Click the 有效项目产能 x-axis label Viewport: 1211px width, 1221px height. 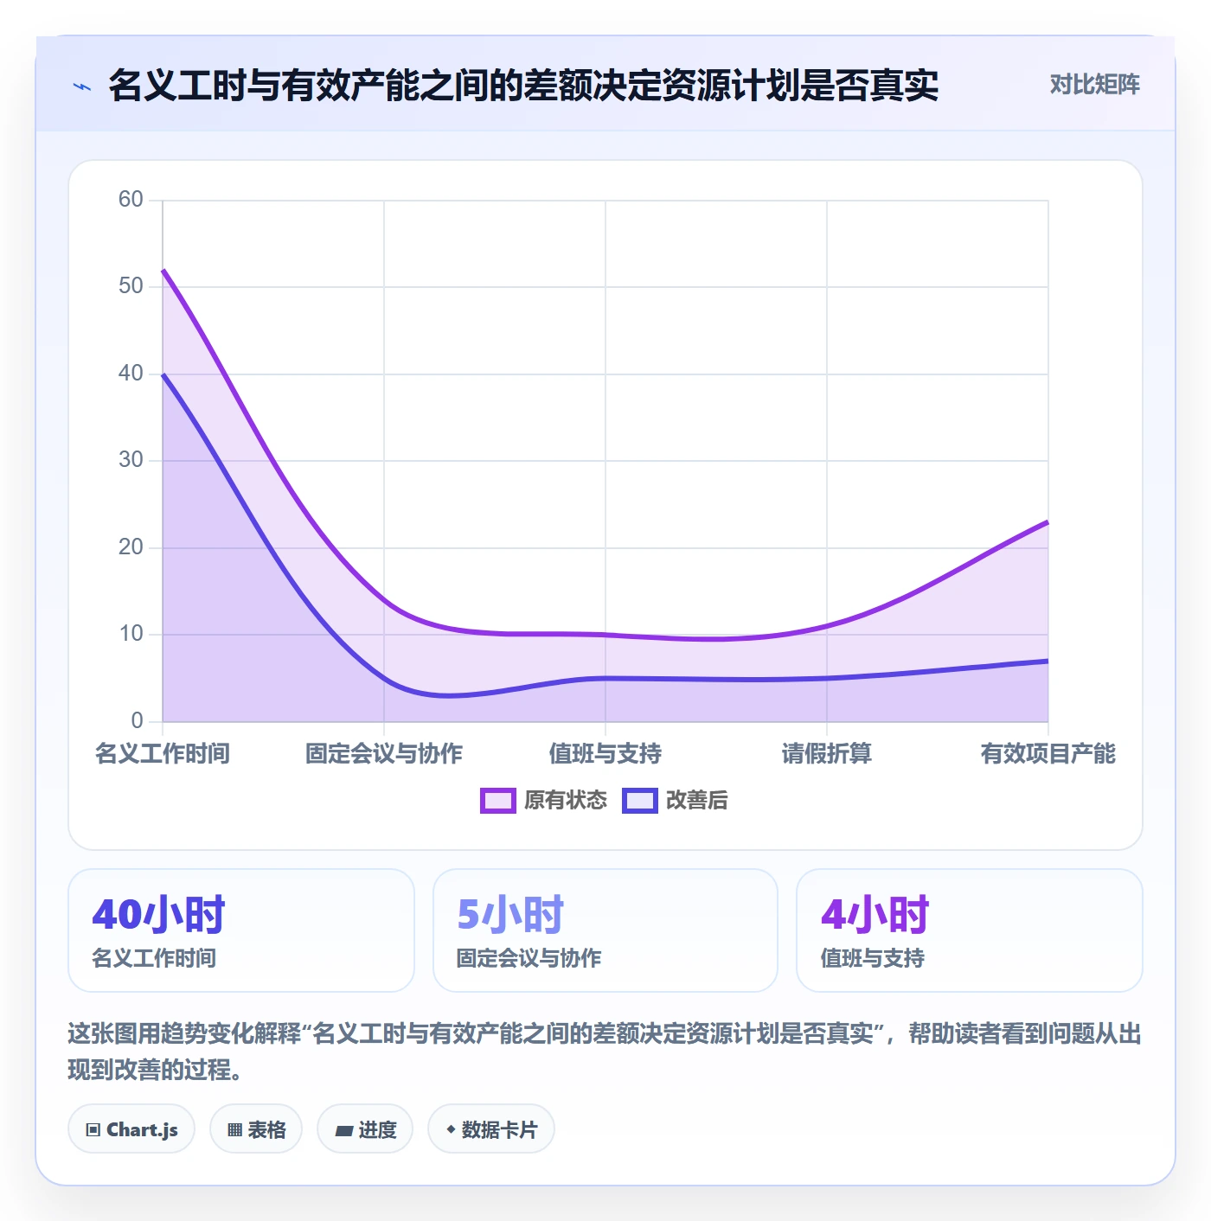point(1048,754)
